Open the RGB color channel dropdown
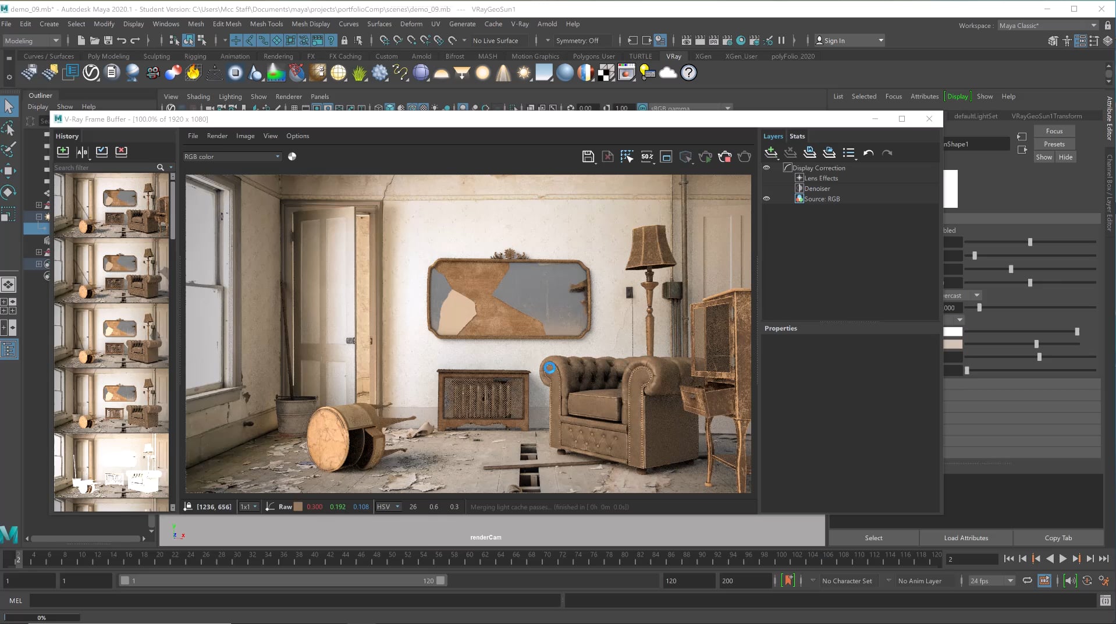 click(232, 156)
